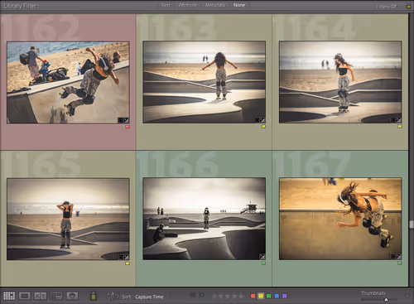Click crop badge on photo 1167
Image resolution: width=414 pixels, height=304 pixels.
pos(393,257)
